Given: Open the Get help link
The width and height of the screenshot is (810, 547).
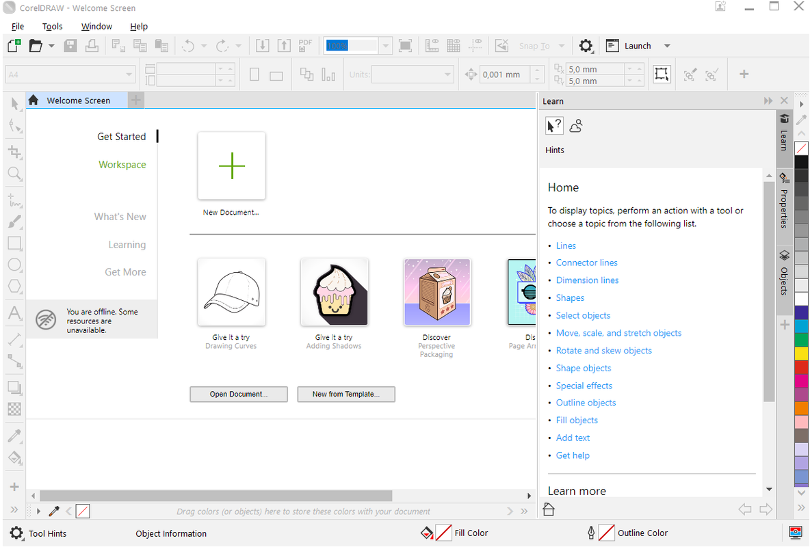Looking at the screenshot, I should (x=573, y=455).
